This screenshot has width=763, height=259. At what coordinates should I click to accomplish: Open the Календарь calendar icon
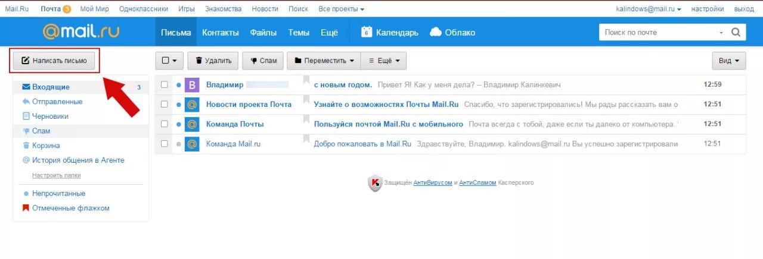[367, 32]
